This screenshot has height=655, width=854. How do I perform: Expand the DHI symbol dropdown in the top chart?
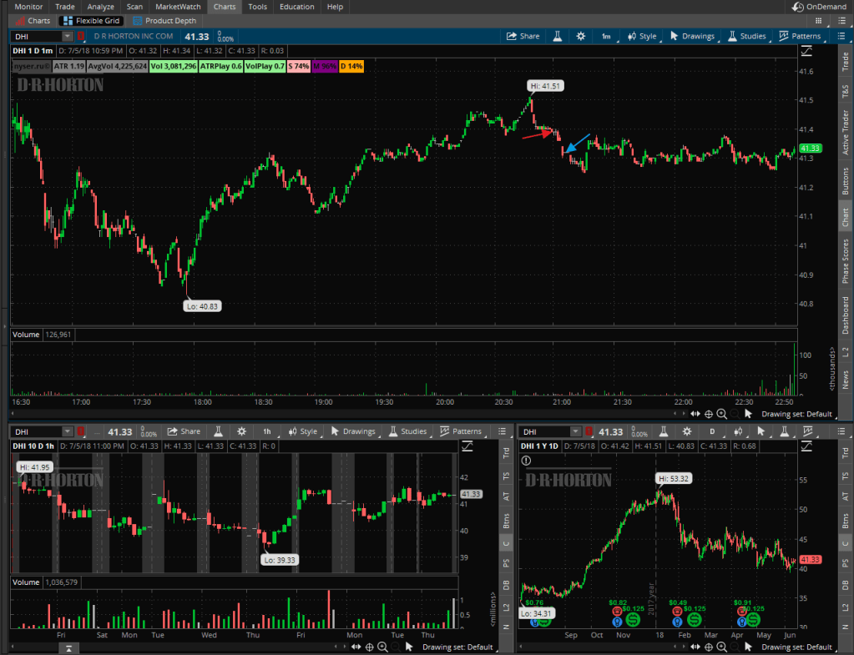67,37
